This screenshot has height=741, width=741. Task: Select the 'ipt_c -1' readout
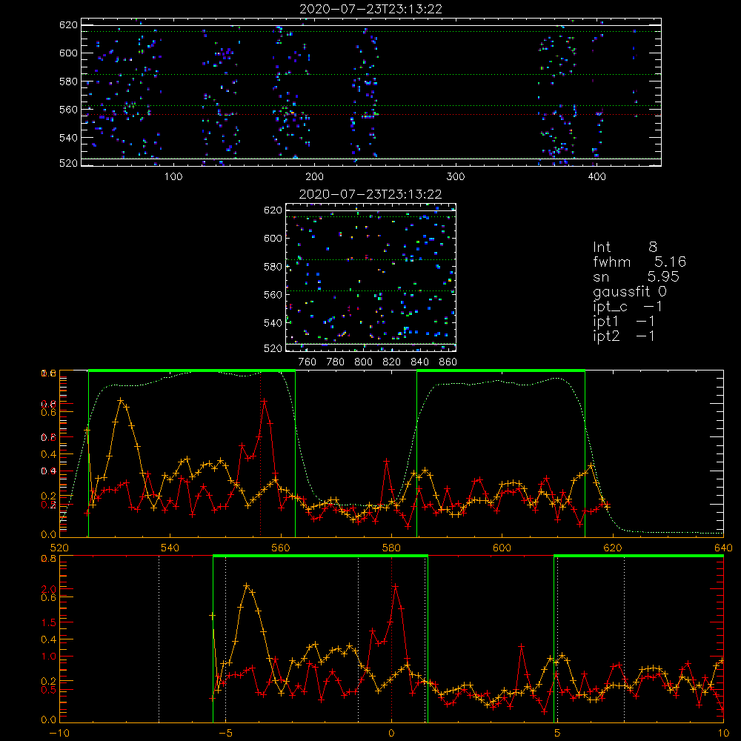[628, 307]
